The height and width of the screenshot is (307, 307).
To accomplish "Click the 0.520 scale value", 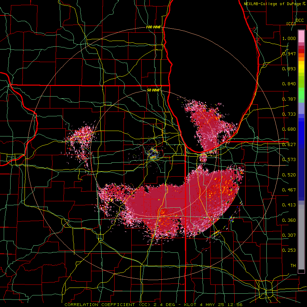I will (289, 175).
